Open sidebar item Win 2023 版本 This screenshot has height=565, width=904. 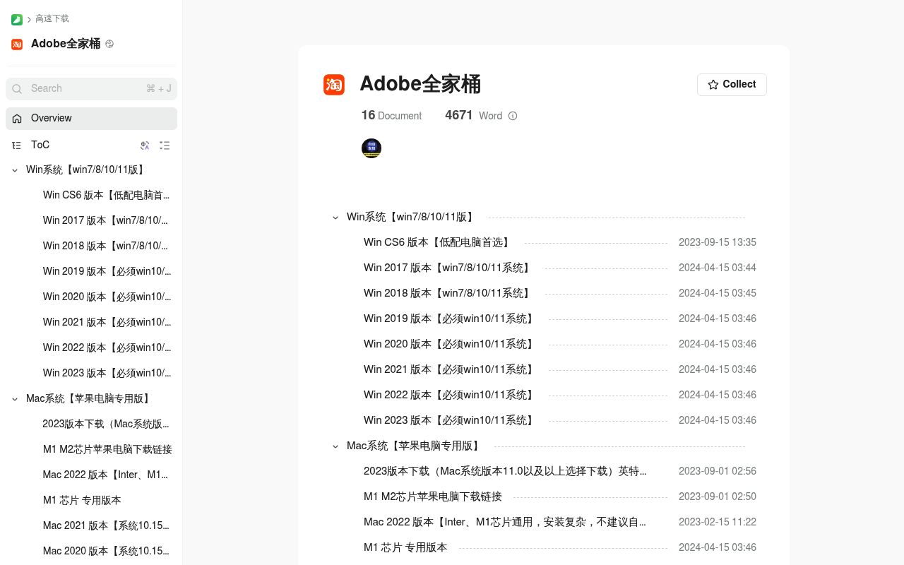pos(107,373)
